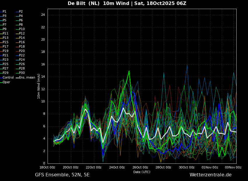Click the Date (UTC) axis title
Screen dimensions: 248x181
pyautogui.click(x=142, y=172)
